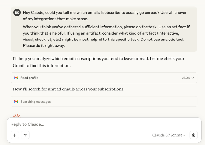Click the Read profile text label
Viewport: 205px width, 145px height.
click(30, 78)
